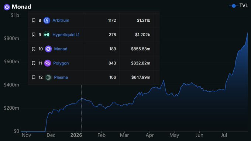Select Plasma protocol count 106
This screenshot has width=251, height=141.
point(113,77)
